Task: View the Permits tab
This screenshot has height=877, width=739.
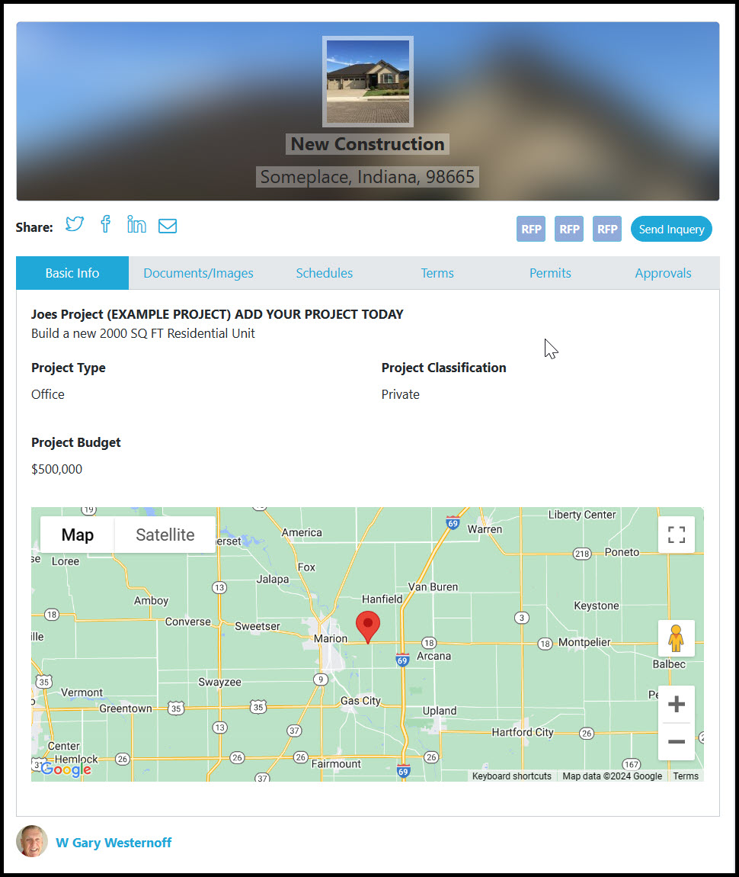Action: pyautogui.click(x=550, y=273)
